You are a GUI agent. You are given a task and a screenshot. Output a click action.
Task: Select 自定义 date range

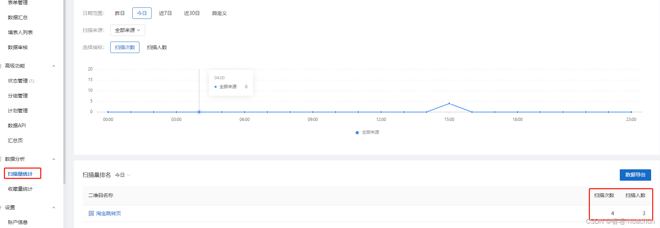click(x=220, y=13)
